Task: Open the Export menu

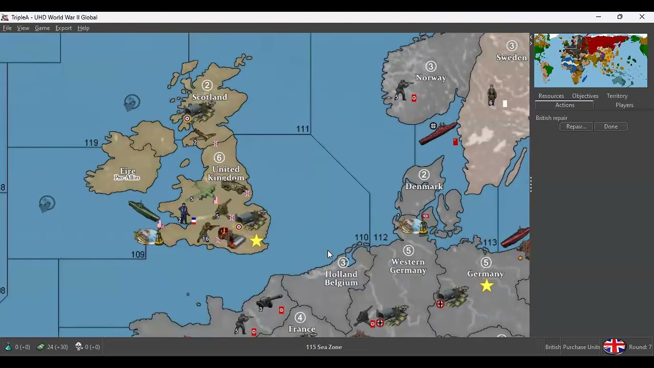Action: click(63, 28)
